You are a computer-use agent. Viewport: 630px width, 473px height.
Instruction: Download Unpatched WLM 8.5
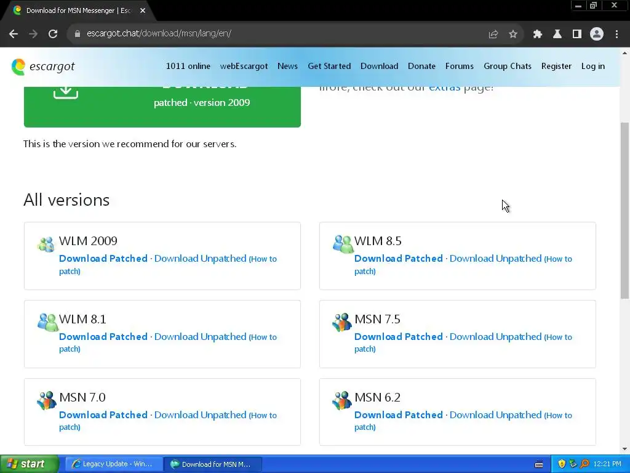pos(495,259)
